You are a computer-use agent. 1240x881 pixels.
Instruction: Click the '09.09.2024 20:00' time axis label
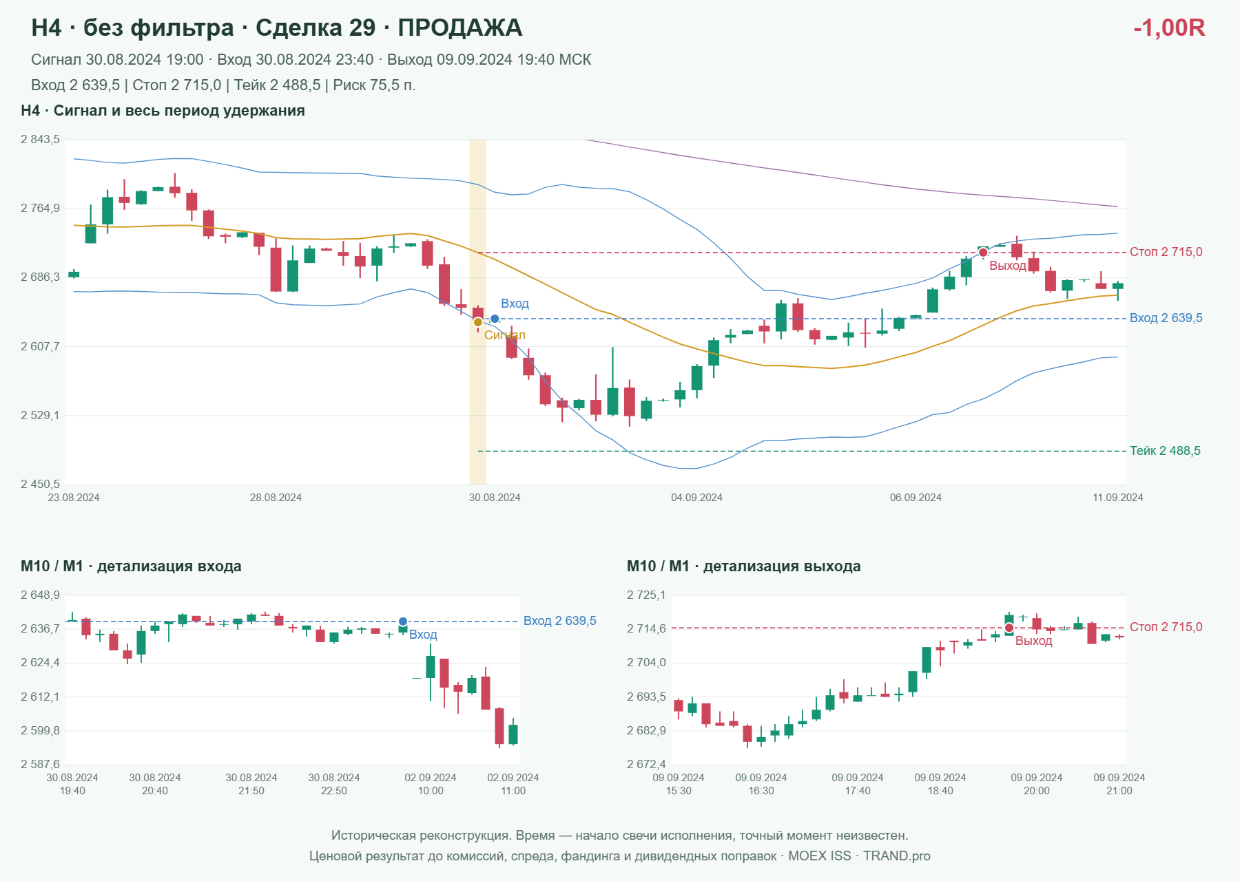[1037, 784]
